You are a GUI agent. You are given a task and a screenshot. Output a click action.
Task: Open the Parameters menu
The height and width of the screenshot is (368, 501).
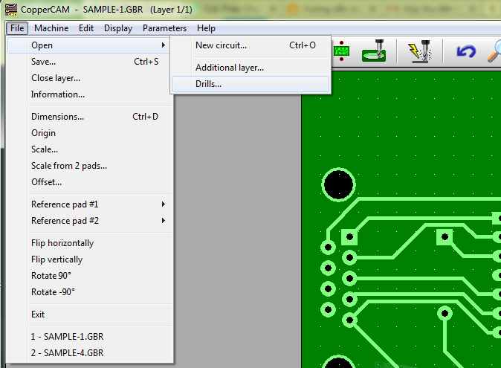click(164, 28)
